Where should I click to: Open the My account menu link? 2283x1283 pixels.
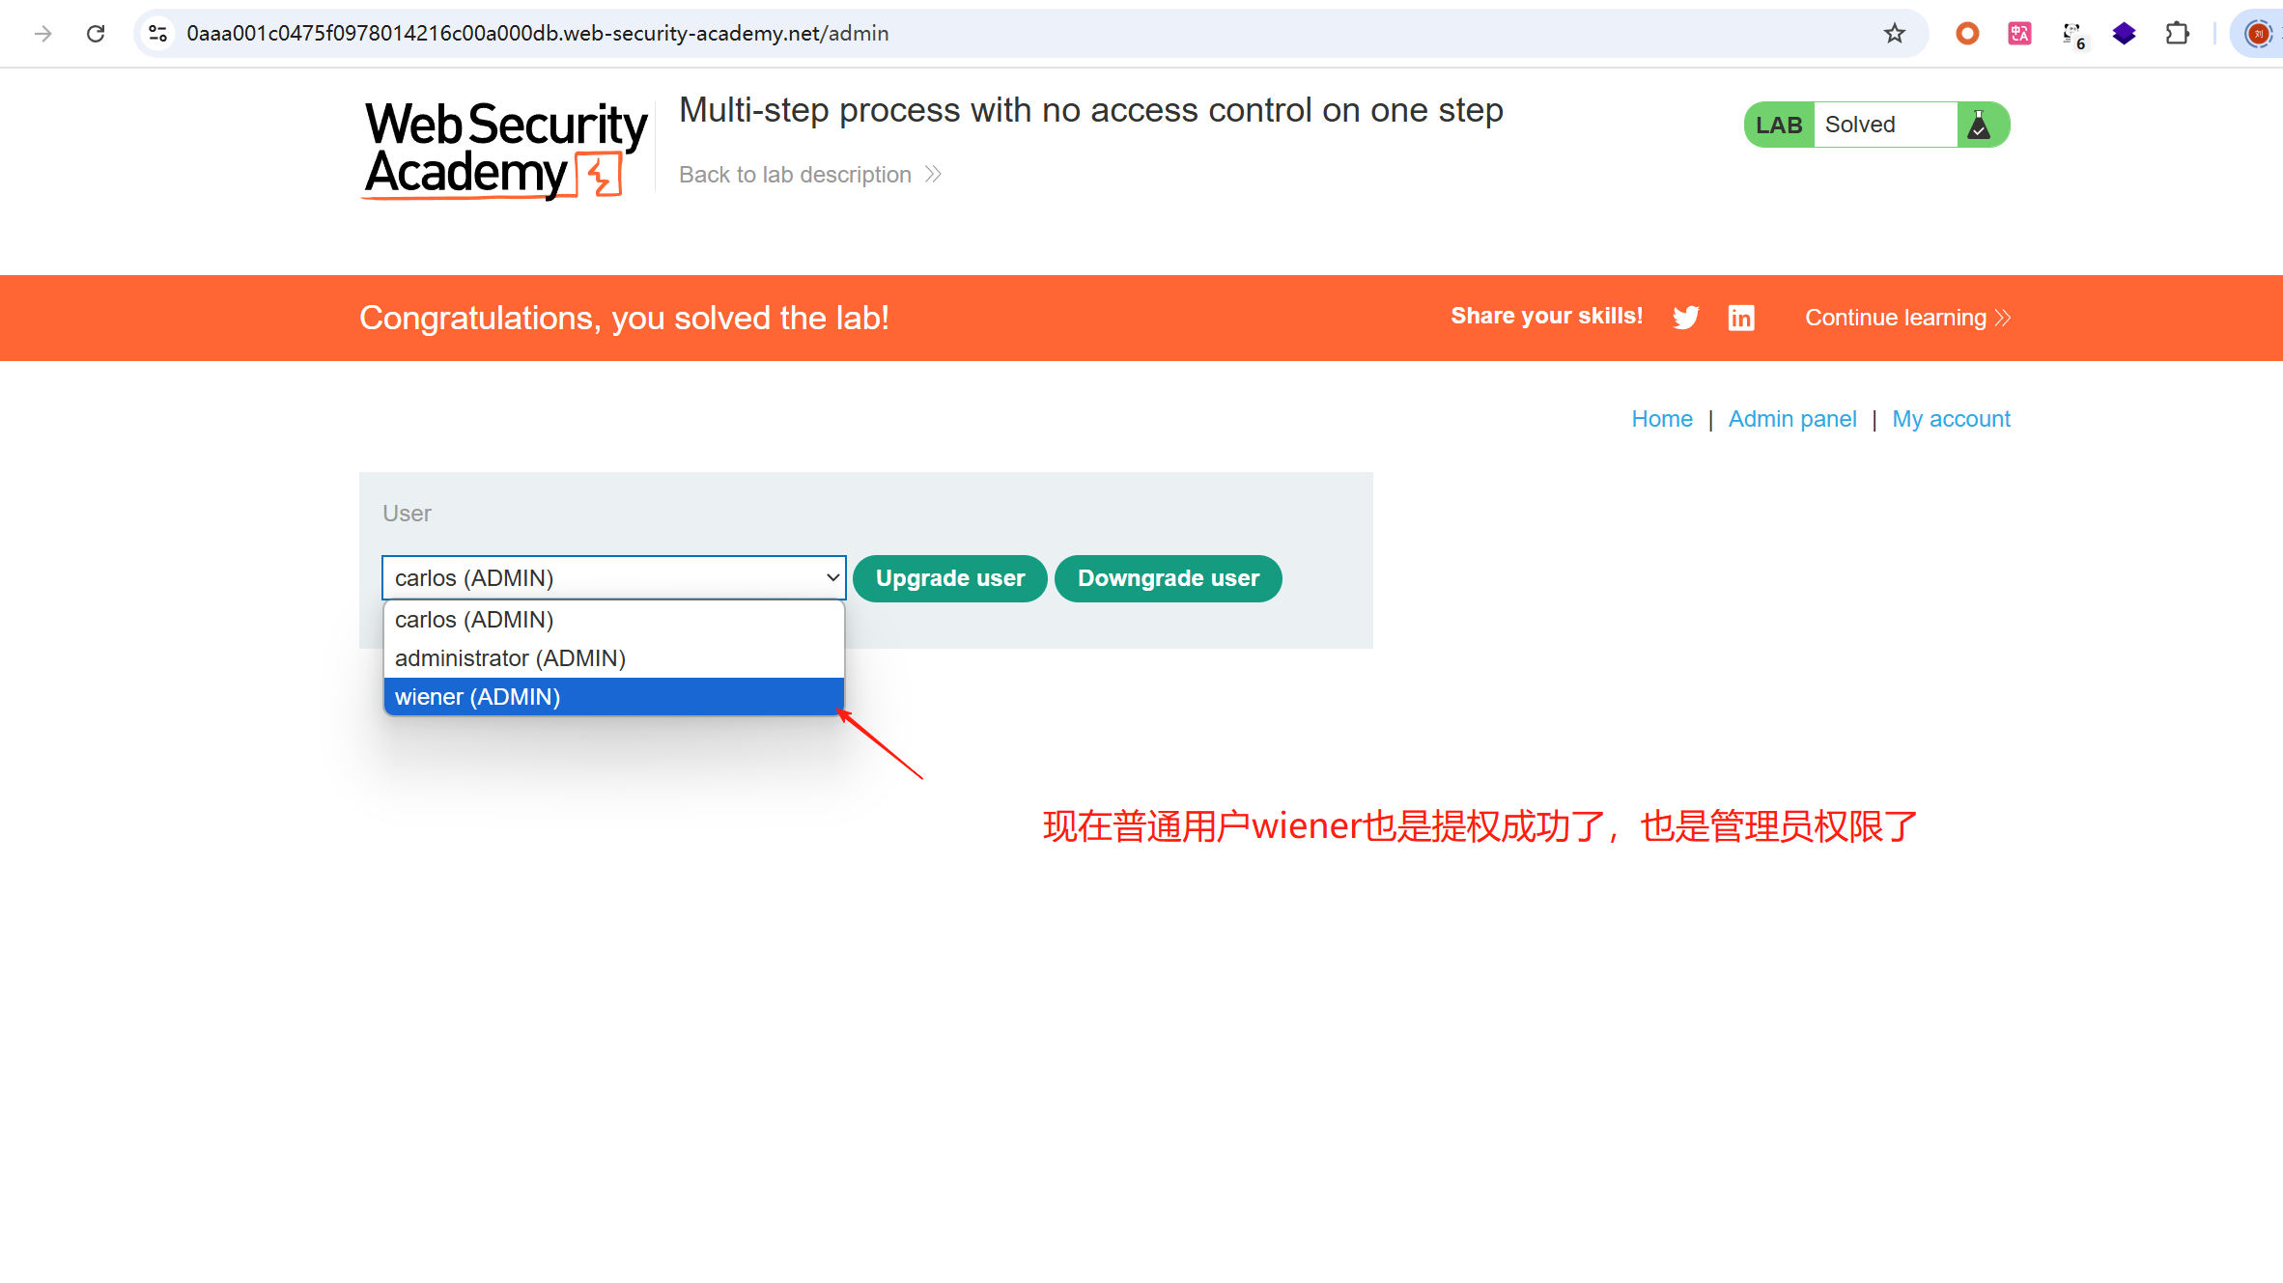1950,419
